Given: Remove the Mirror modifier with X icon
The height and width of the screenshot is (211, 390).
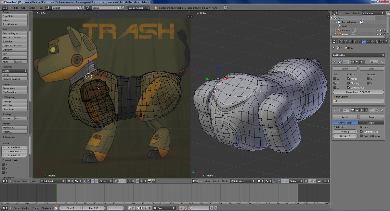Looking at the screenshot, I should click(x=382, y=62).
